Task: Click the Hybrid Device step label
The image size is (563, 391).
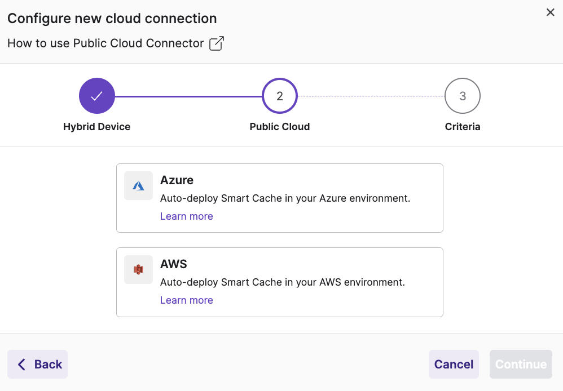Action: [x=97, y=127]
